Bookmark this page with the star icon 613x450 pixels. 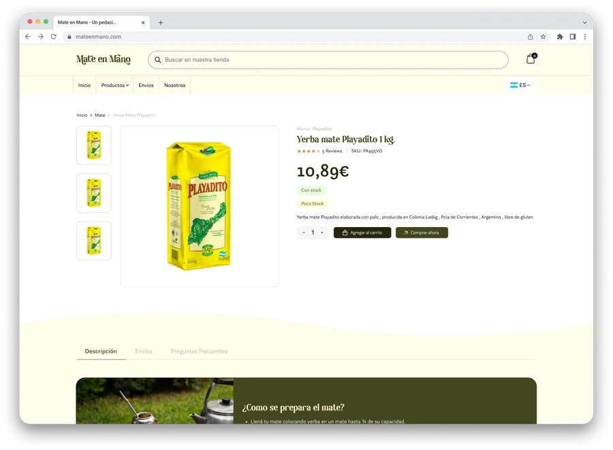point(543,37)
